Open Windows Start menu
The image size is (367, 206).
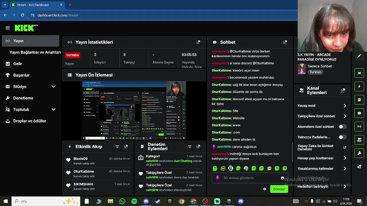pyautogui.click(x=6, y=201)
